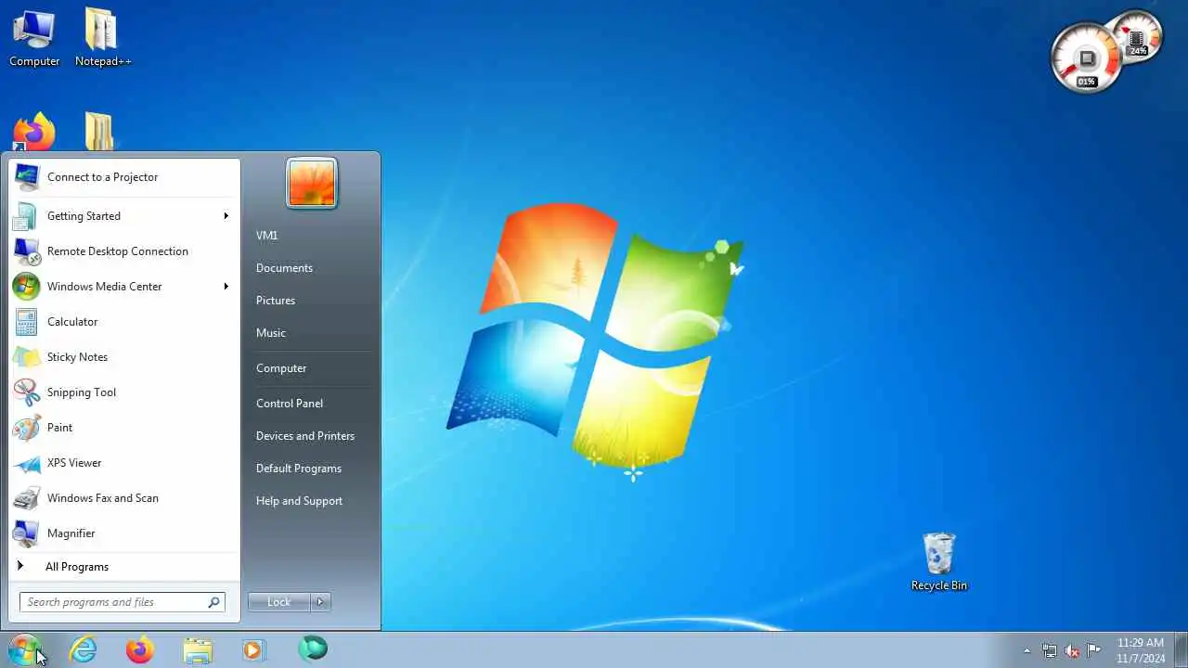
Task: Open the Snipping Tool scissors icon
Action: [x=26, y=392]
